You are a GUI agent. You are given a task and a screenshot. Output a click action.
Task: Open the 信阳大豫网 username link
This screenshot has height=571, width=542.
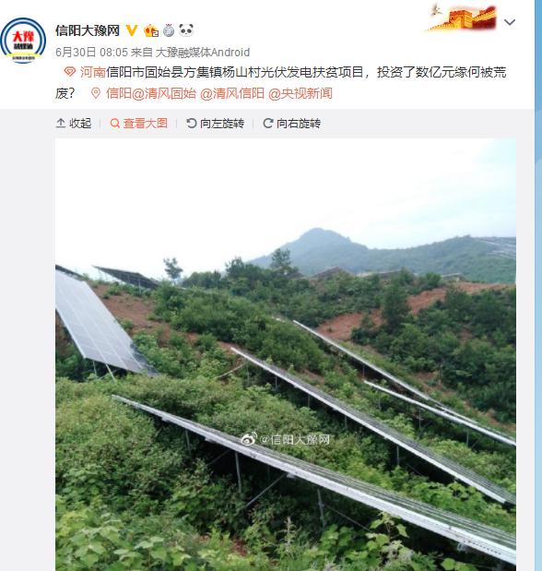click(88, 30)
